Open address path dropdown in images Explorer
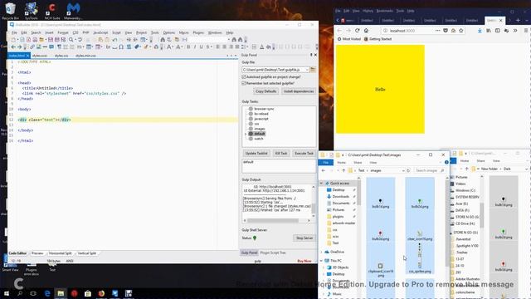 pos(403,170)
